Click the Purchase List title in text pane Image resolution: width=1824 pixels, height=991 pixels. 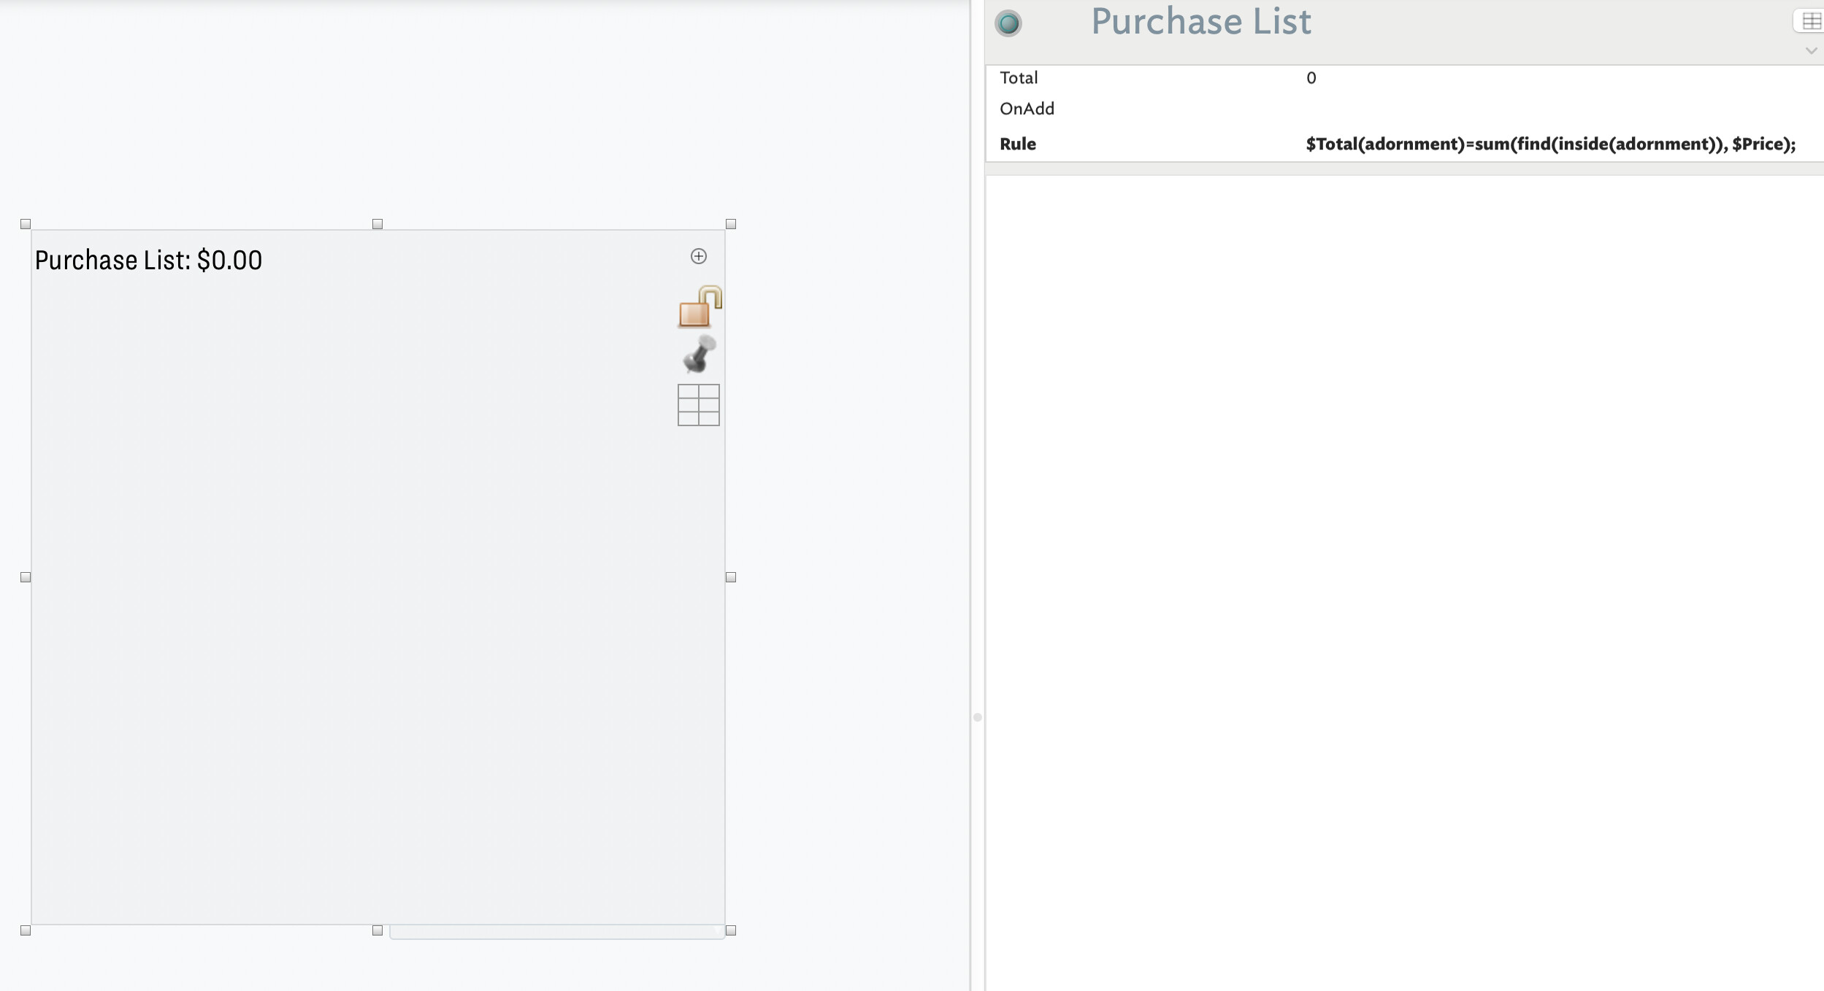click(1200, 22)
